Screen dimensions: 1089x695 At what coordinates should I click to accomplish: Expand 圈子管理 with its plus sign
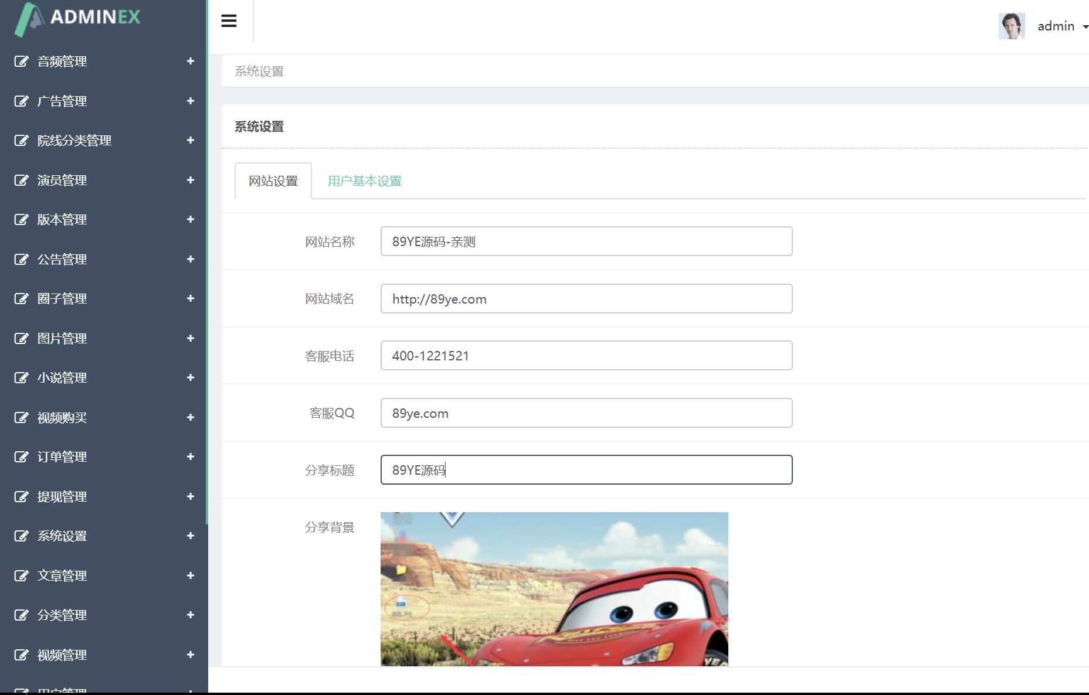[190, 298]
